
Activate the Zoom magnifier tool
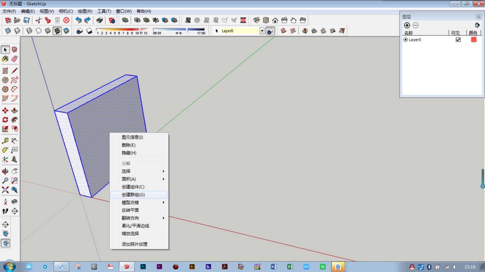[5, 181]
